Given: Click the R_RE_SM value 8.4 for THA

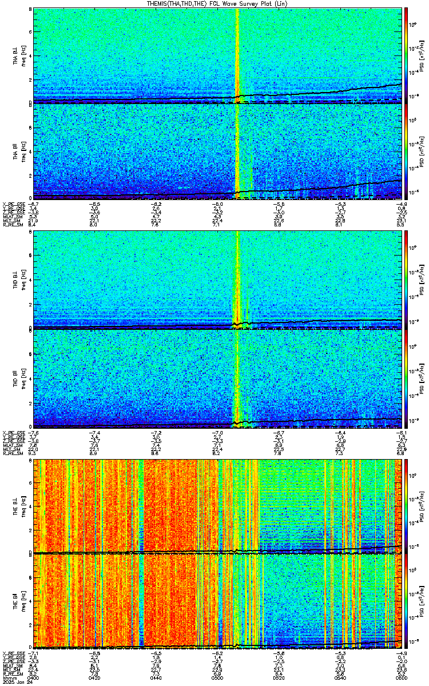Looking at the screenshot, I should [32, 225].
